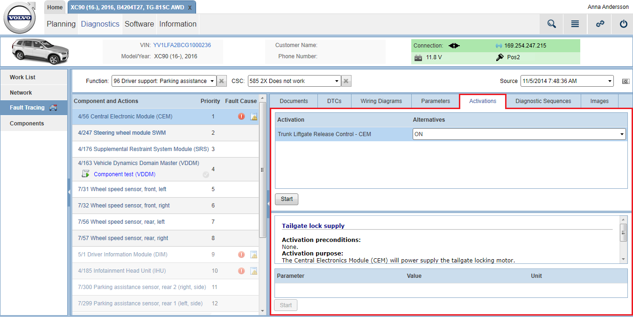Close the XC90 vehicle tab

tap(190, 8)
